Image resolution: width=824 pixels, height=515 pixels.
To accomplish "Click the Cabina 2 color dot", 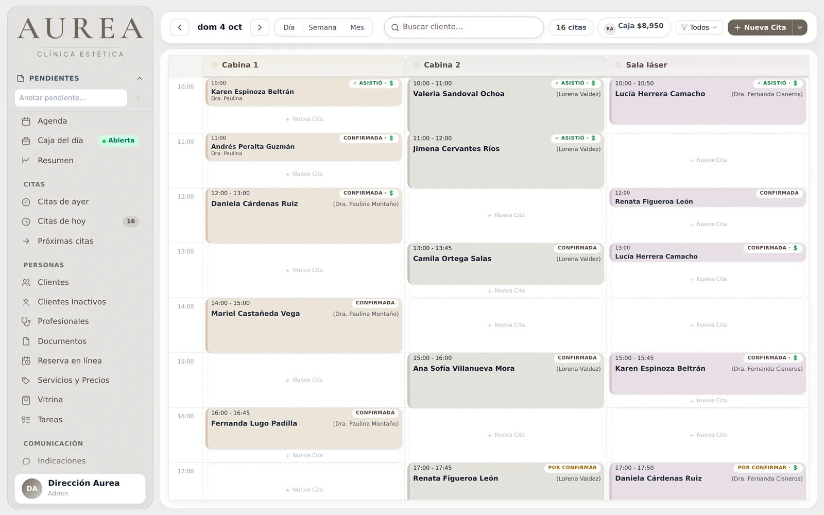I will 417,65.
